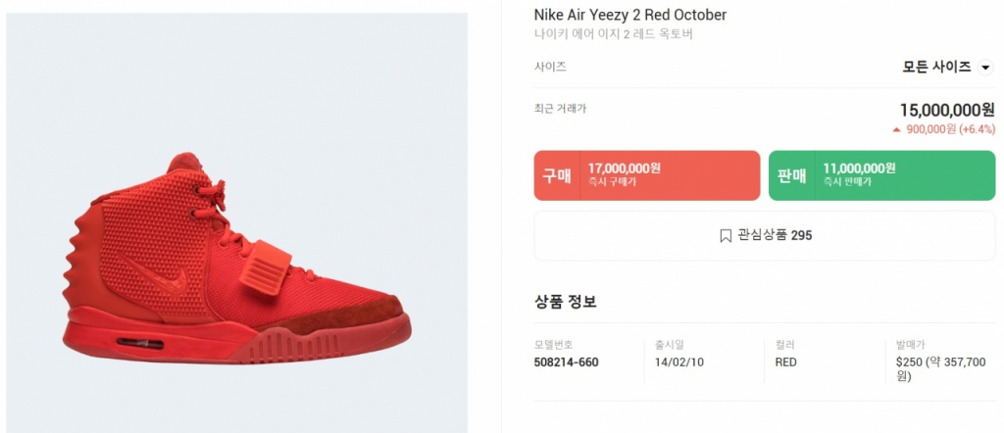Click the red up-triangle price change icon
Image resolution: width=1004 pixels, height=433 pixels.
coord(896,129)
